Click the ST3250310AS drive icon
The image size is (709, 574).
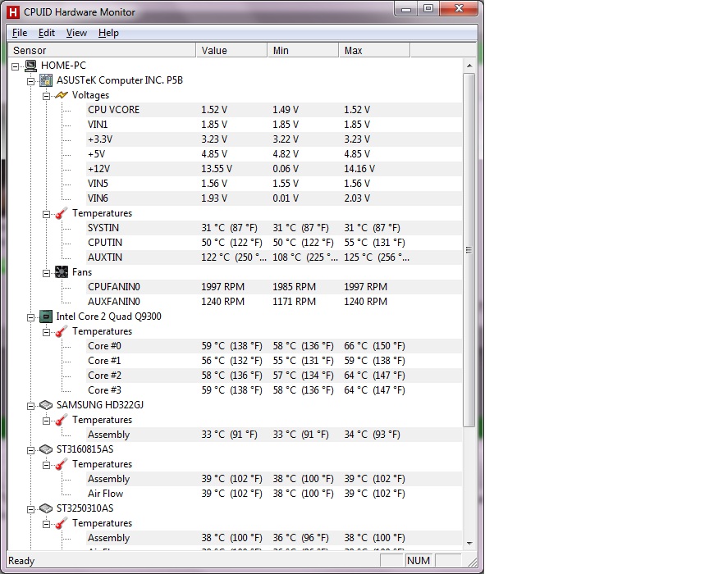pyautogui.click(x=46, y=508)
